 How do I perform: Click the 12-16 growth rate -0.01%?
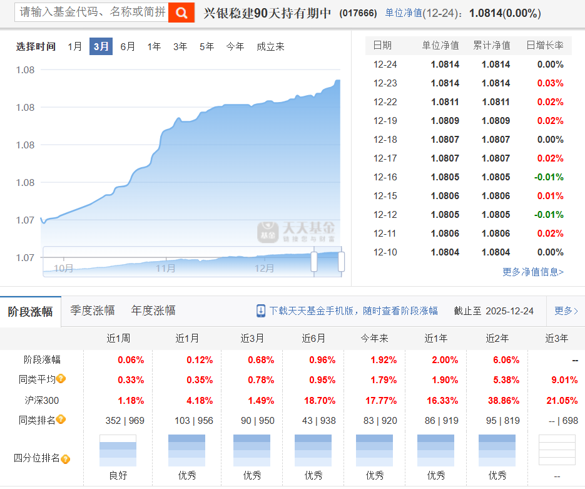(549, 177)
